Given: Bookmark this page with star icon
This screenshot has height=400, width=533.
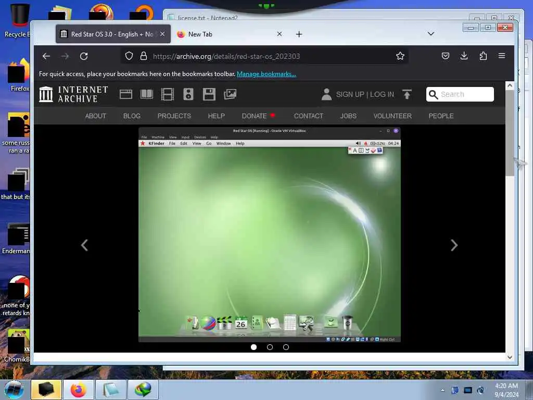Looking at the screenshot, I should 400,56.
